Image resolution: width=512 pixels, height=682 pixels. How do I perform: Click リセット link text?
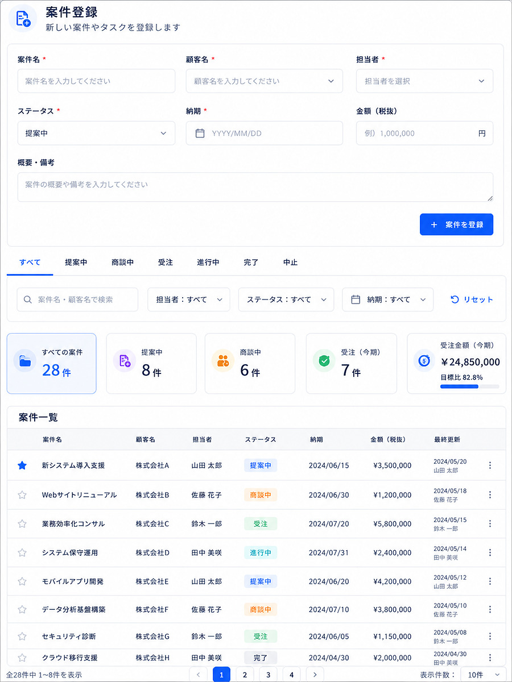[478, 300]
